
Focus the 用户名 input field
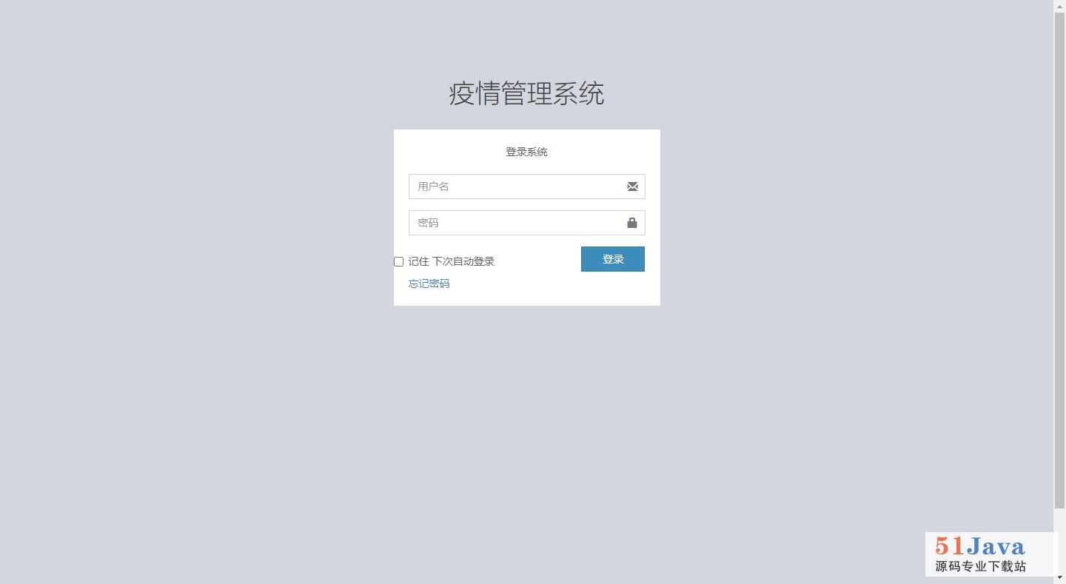coord(526,187)
